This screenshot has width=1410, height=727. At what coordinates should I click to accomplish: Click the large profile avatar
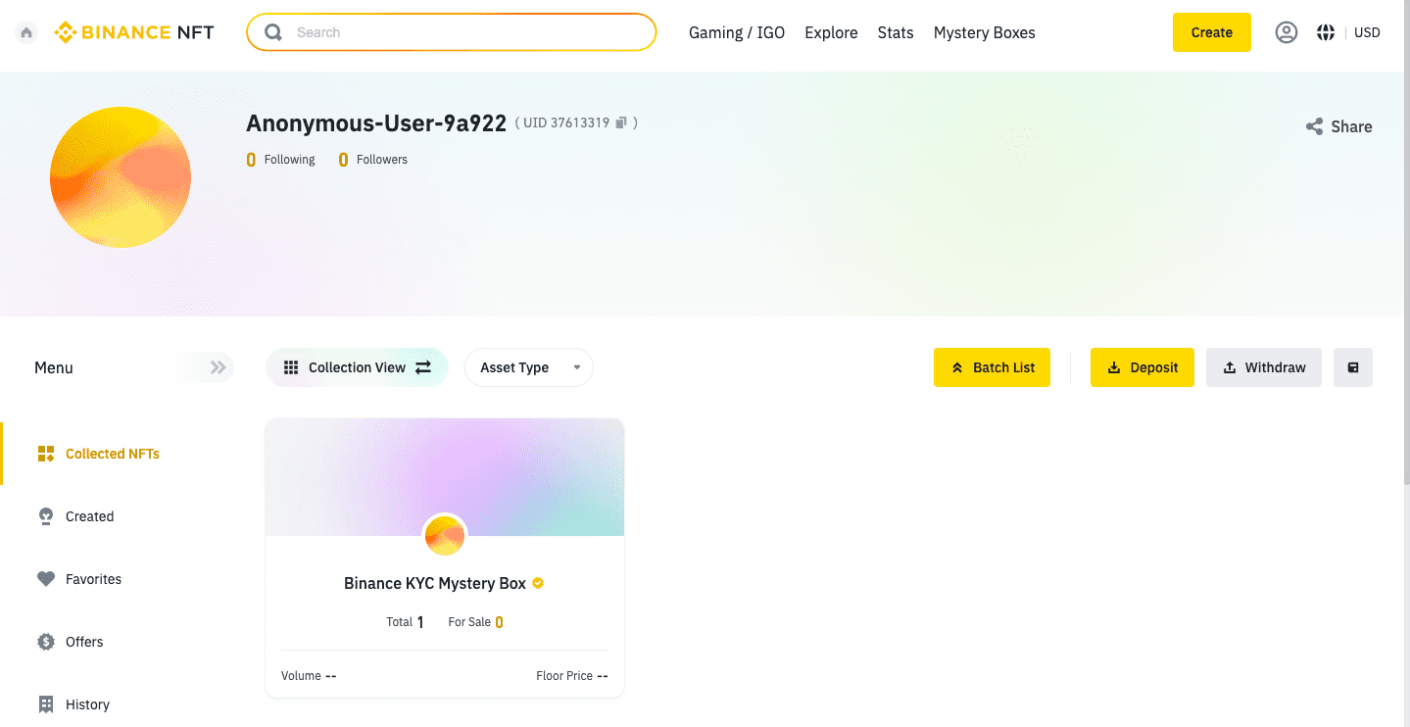[121, 177]
